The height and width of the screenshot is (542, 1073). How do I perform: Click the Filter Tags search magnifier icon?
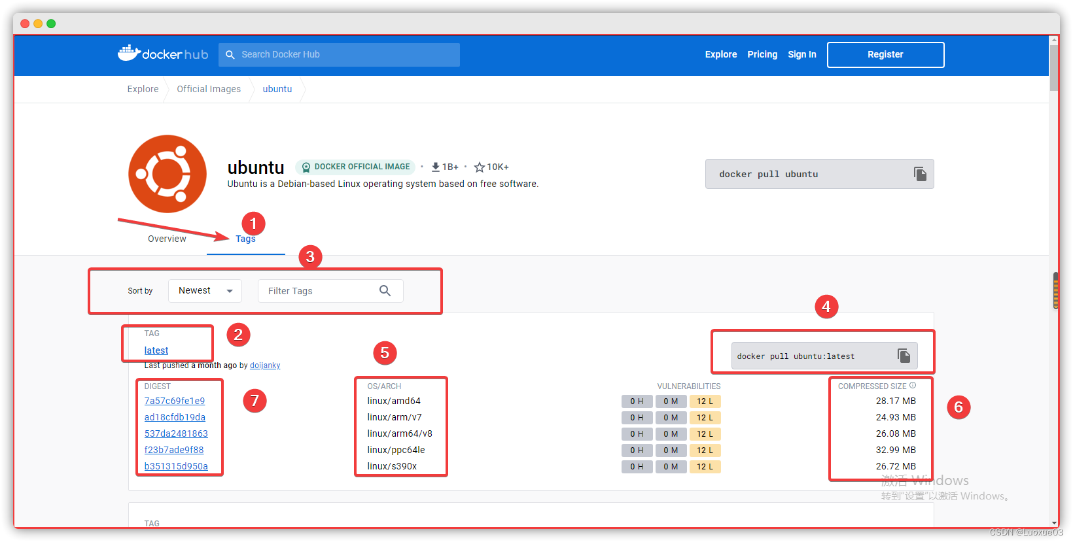pos(385,291)
